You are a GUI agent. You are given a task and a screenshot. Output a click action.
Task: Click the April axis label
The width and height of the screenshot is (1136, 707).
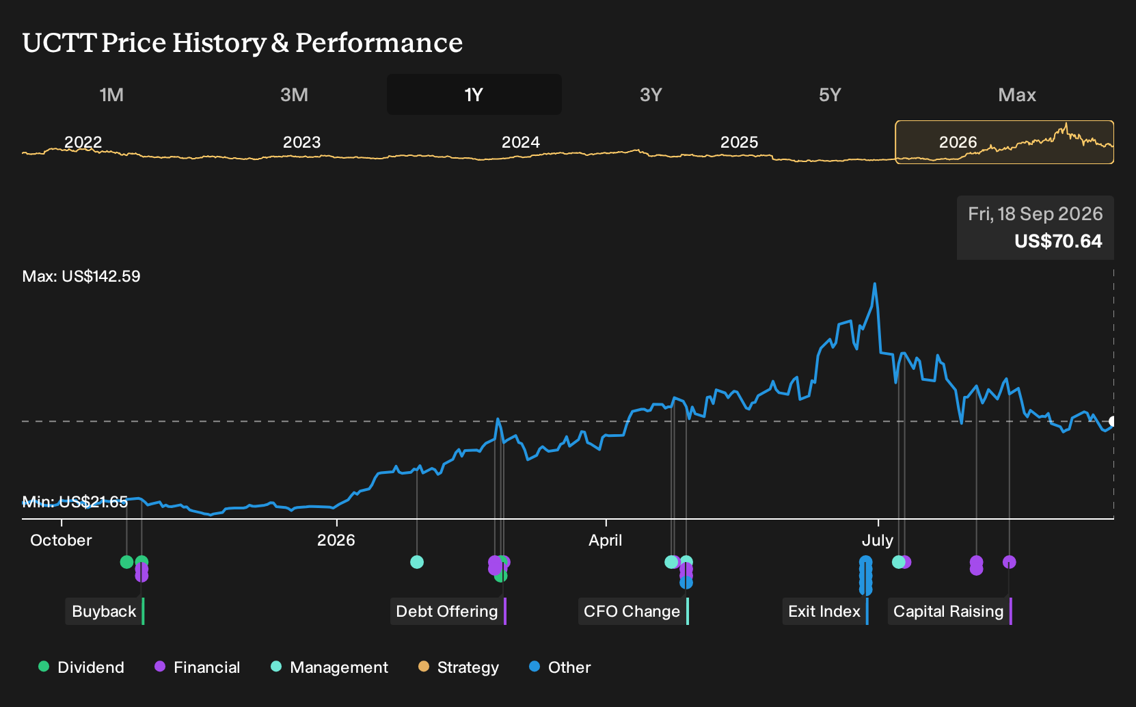(x=606, y=540)
